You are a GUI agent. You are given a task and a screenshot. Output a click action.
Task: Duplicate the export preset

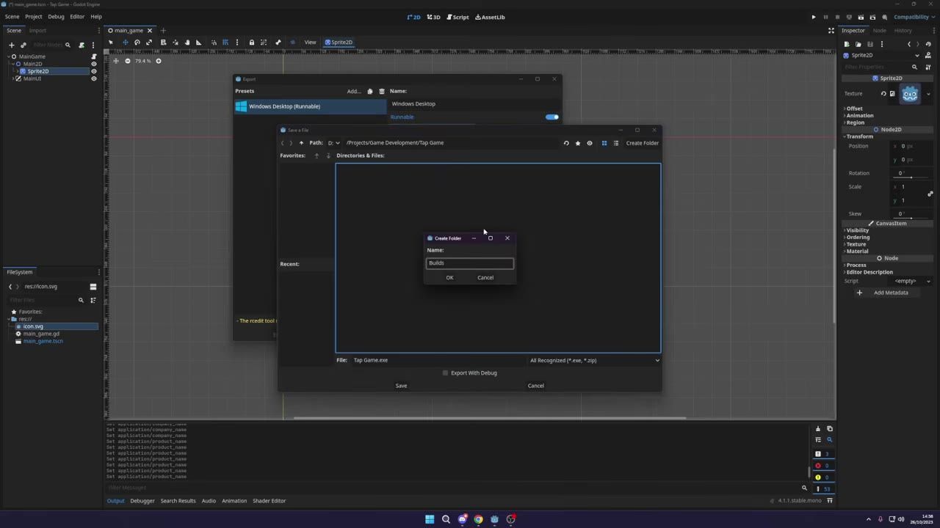[x=370, y=91]
